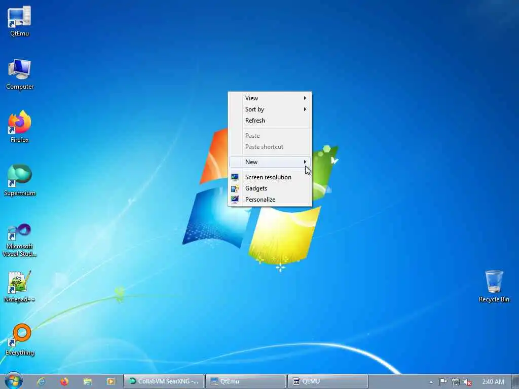This screenshot has width=519, height=389.
Task: Click the New submenu arrow
Action: click(305, 162)
